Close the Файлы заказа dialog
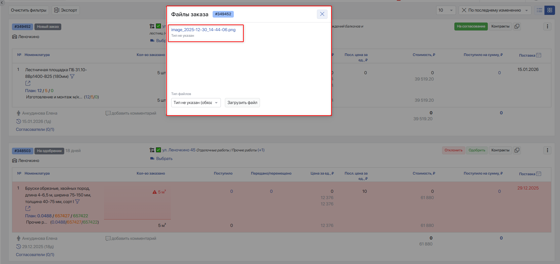The height and width of the screenshot is (264, 560). pos(322,14)
